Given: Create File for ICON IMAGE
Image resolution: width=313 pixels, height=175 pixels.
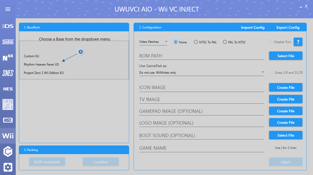Looking at the screenshot, I should [x=286, y=87].
